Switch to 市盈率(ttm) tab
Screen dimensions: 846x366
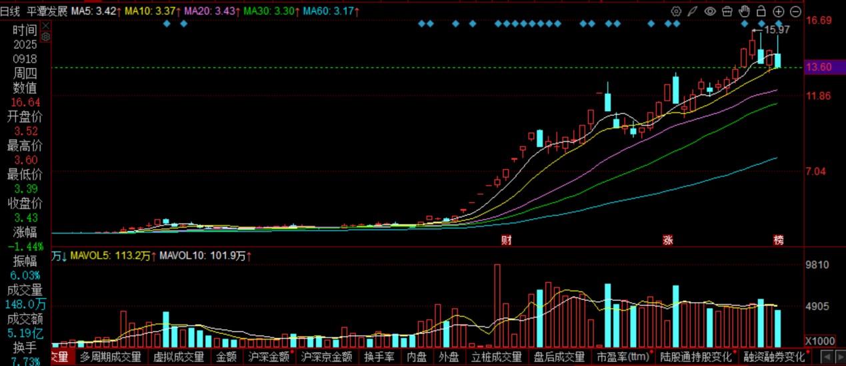pyautogui.click(x=623, y=357)
